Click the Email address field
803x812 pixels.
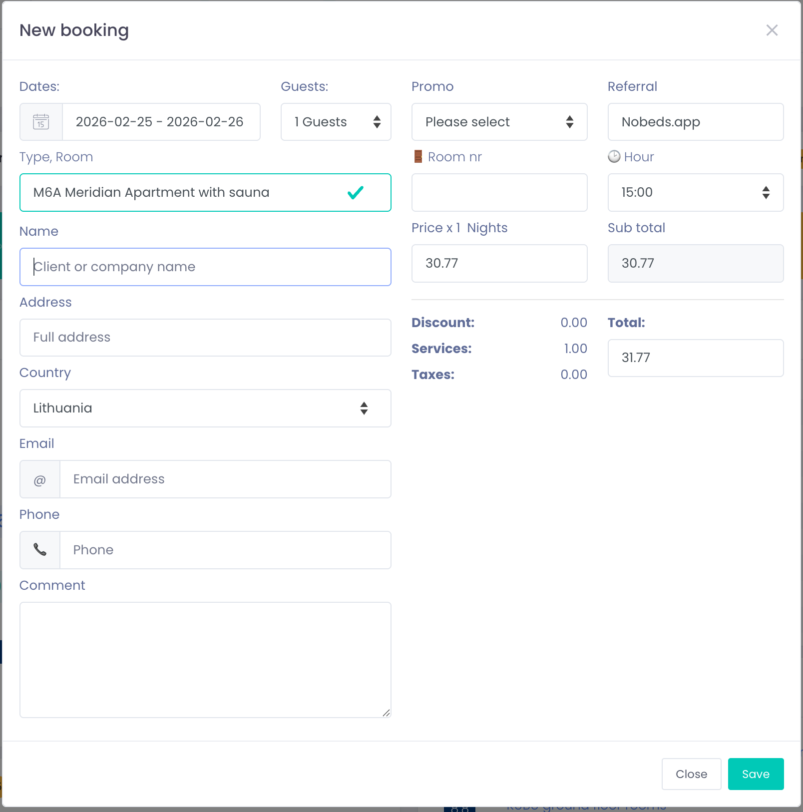click(225, 479)
